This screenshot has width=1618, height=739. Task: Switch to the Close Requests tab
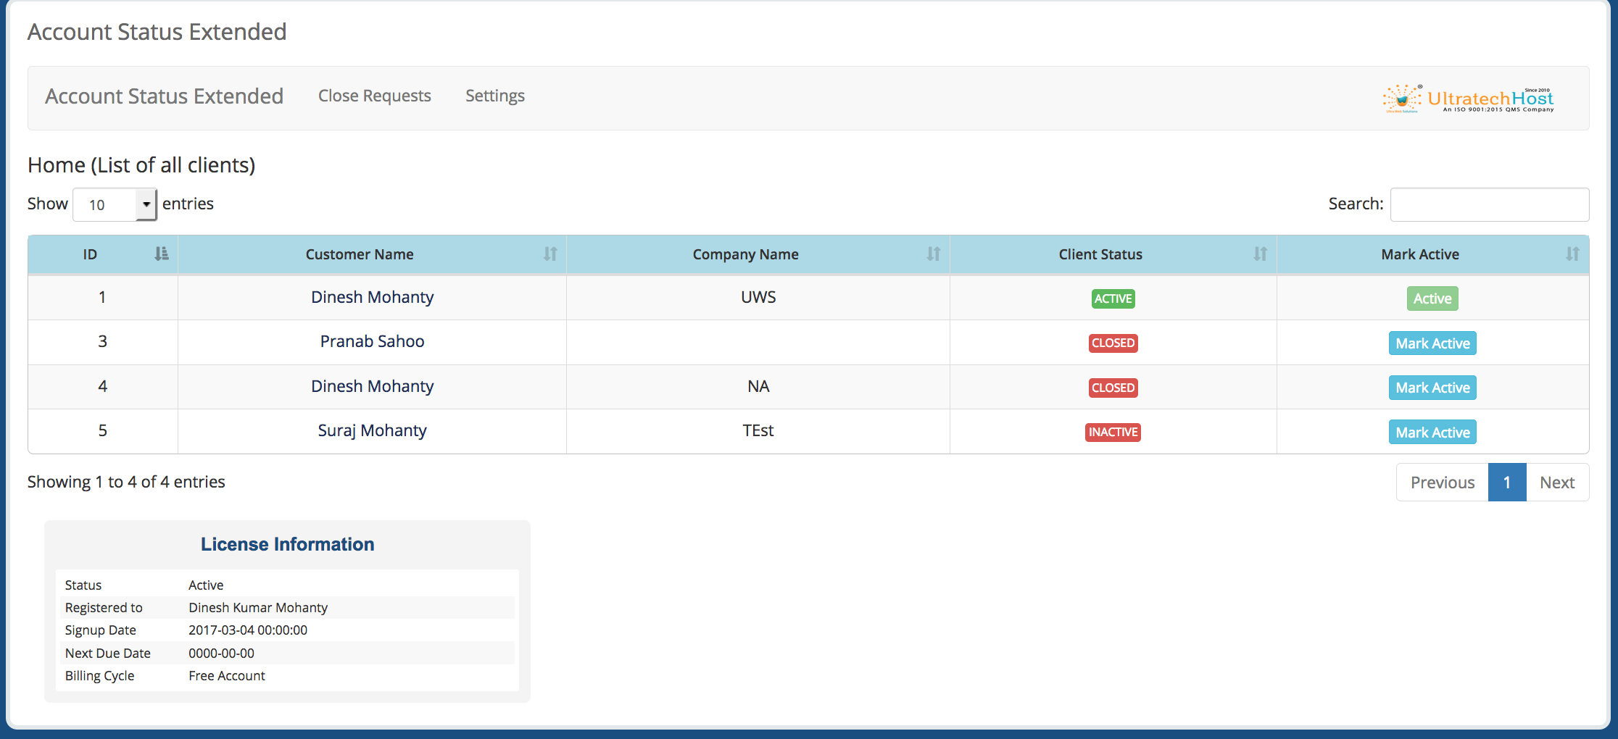374,96
